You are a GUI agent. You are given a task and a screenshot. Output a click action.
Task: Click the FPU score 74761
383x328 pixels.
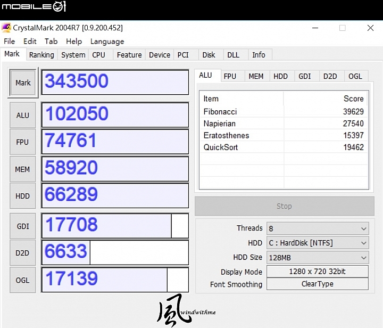coord(115,142)
